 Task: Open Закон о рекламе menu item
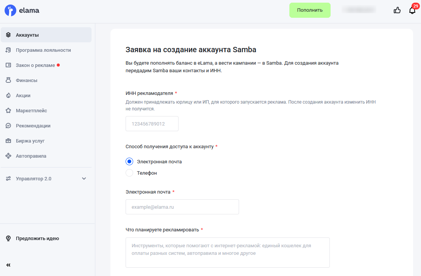pyautogui.click(x=35, y=65)
